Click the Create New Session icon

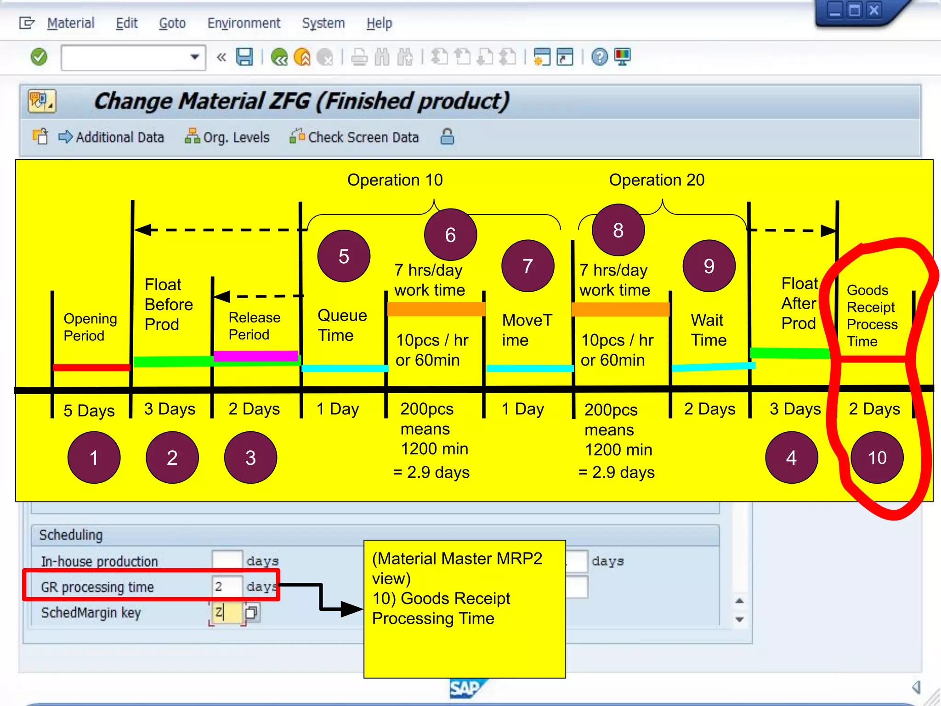tap(542, 57)
